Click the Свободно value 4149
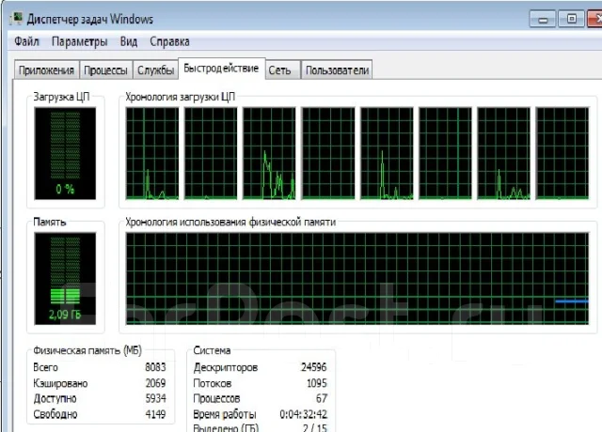This screenshot has width=602, height=432. pos(155,414)
